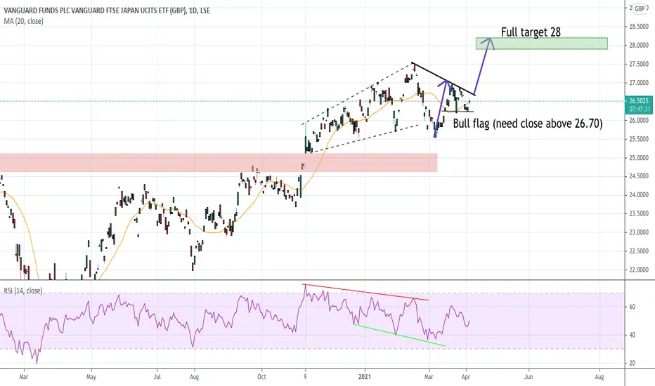Viewport: 655px width, 386px height.
Task: Click the current price label 26.5025
Action: [639, 101]
